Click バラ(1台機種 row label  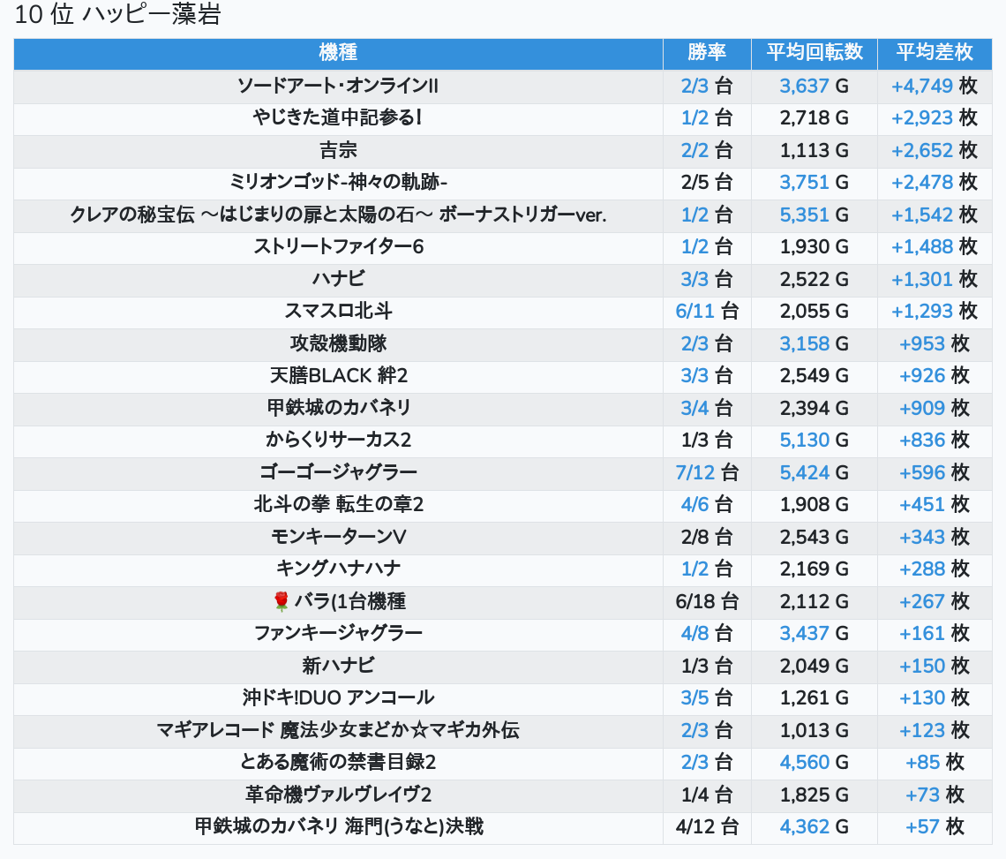[349, 601]
